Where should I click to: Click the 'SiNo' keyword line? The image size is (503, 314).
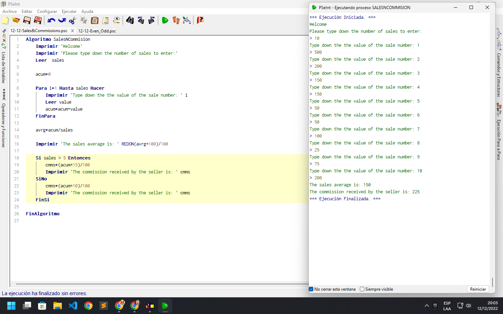[41, 179]
